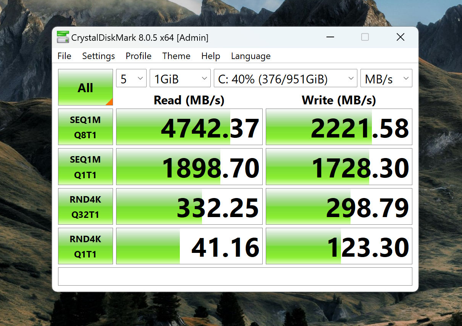Click the Write (MB/s) column header
The image size is (462, 326).
click(x=339, y=100)
